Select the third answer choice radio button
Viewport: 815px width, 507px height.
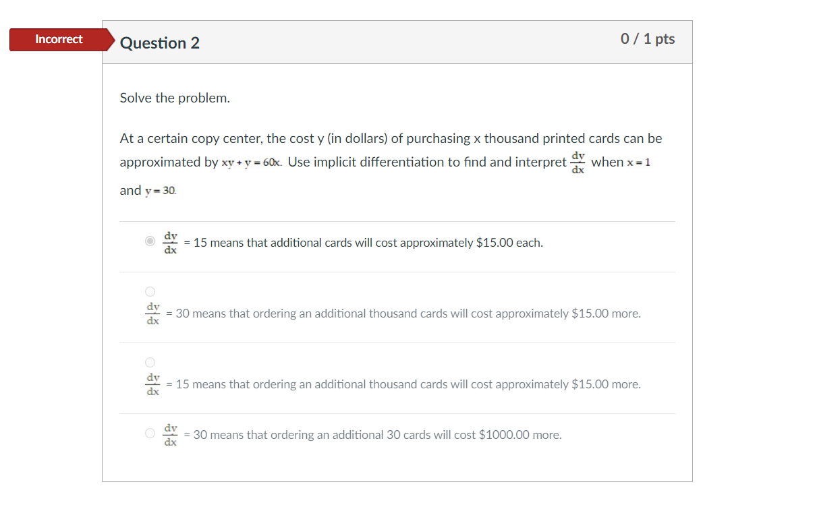[150, 362]
